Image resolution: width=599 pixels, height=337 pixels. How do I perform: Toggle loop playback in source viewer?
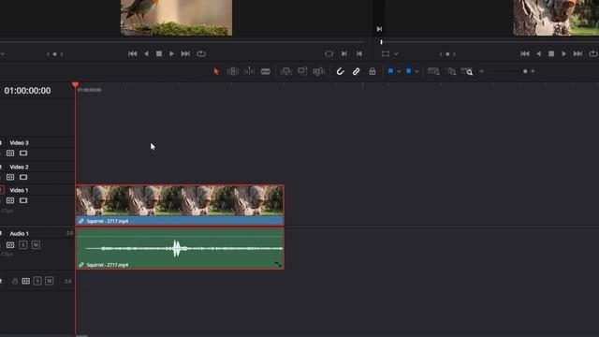coord(201,54)
